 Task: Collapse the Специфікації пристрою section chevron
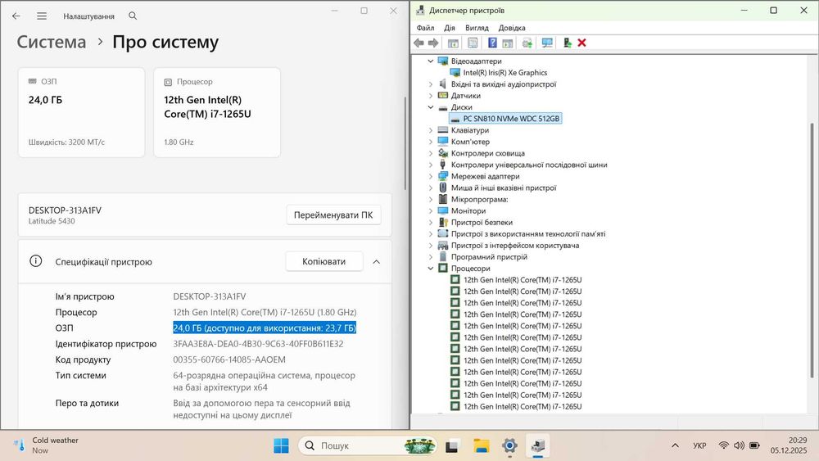(377, 261)
